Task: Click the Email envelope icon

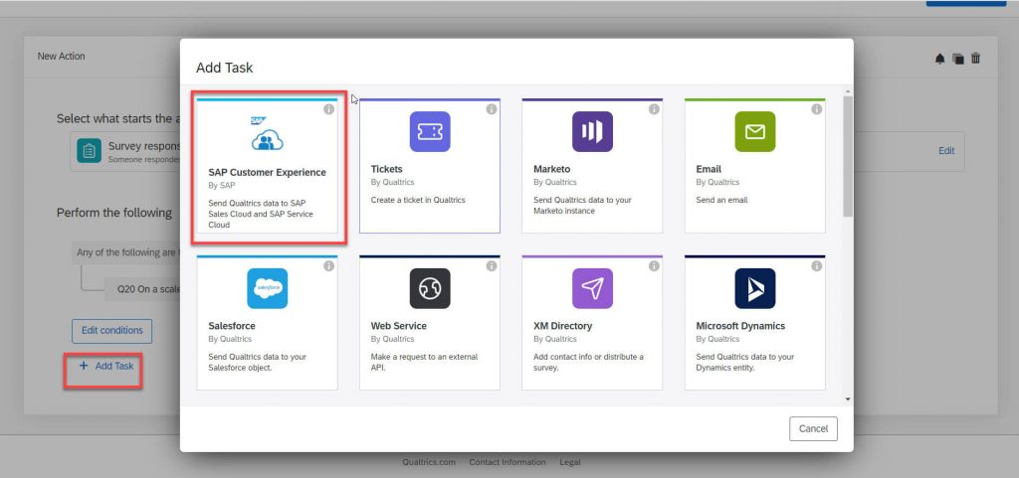Action: click(x=754, y=131)
